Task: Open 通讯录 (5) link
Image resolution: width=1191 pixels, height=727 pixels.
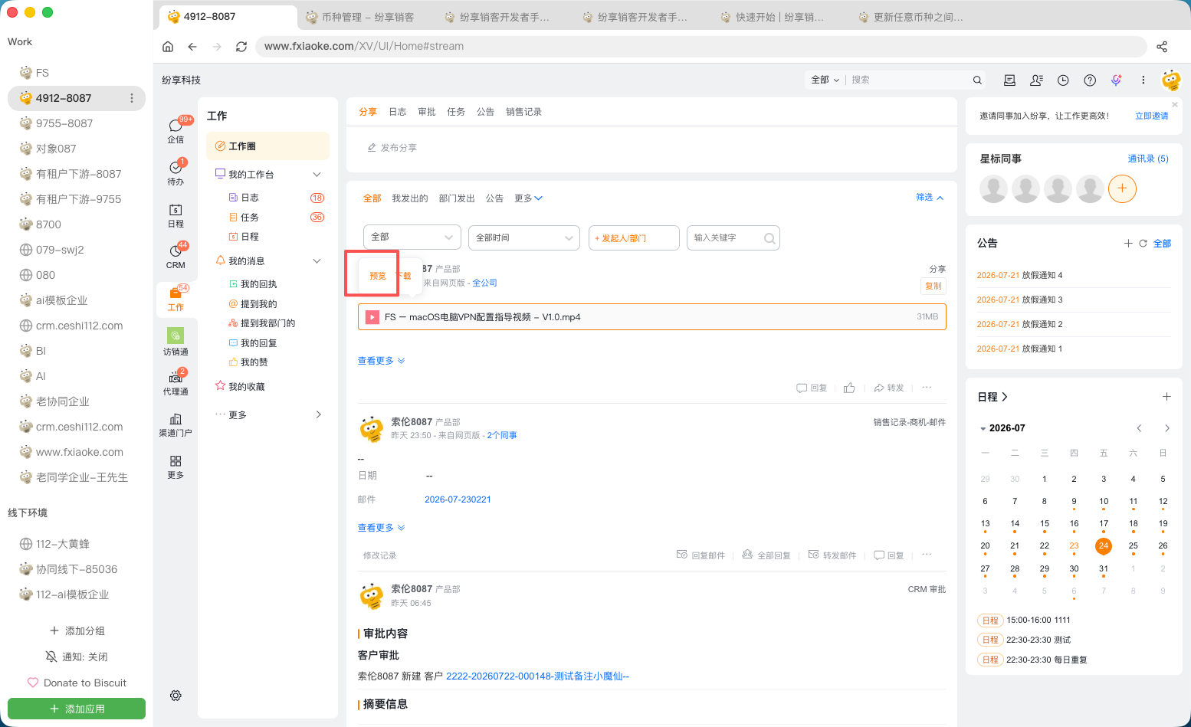Action: (x=1148, y=159)
